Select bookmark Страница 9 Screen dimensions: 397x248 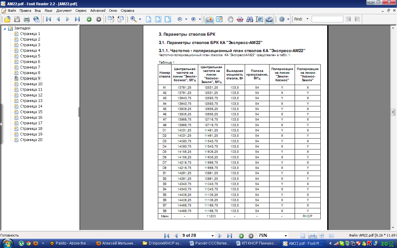30,78
